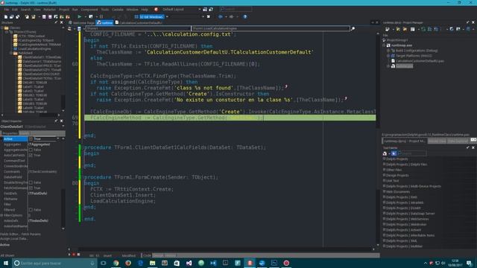This screenshot has width=477, height=268.
Task: Toggle the Active property checkbox
Action: 31,139
